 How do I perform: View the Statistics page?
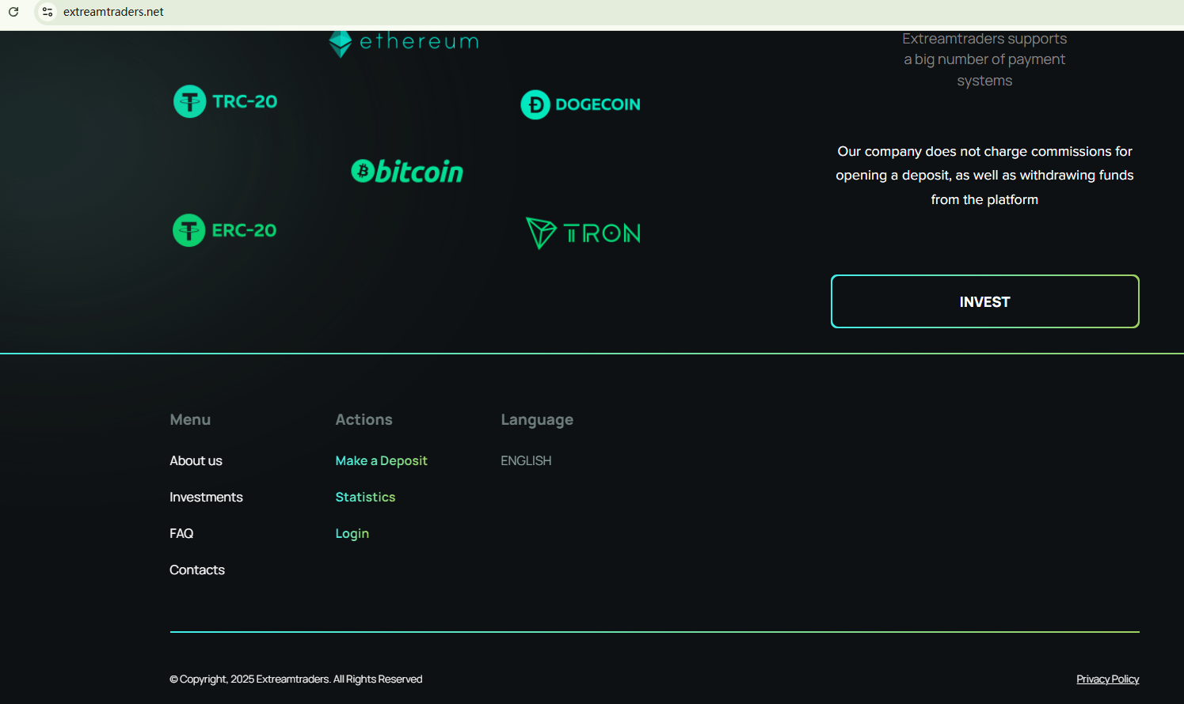point(365,497)
